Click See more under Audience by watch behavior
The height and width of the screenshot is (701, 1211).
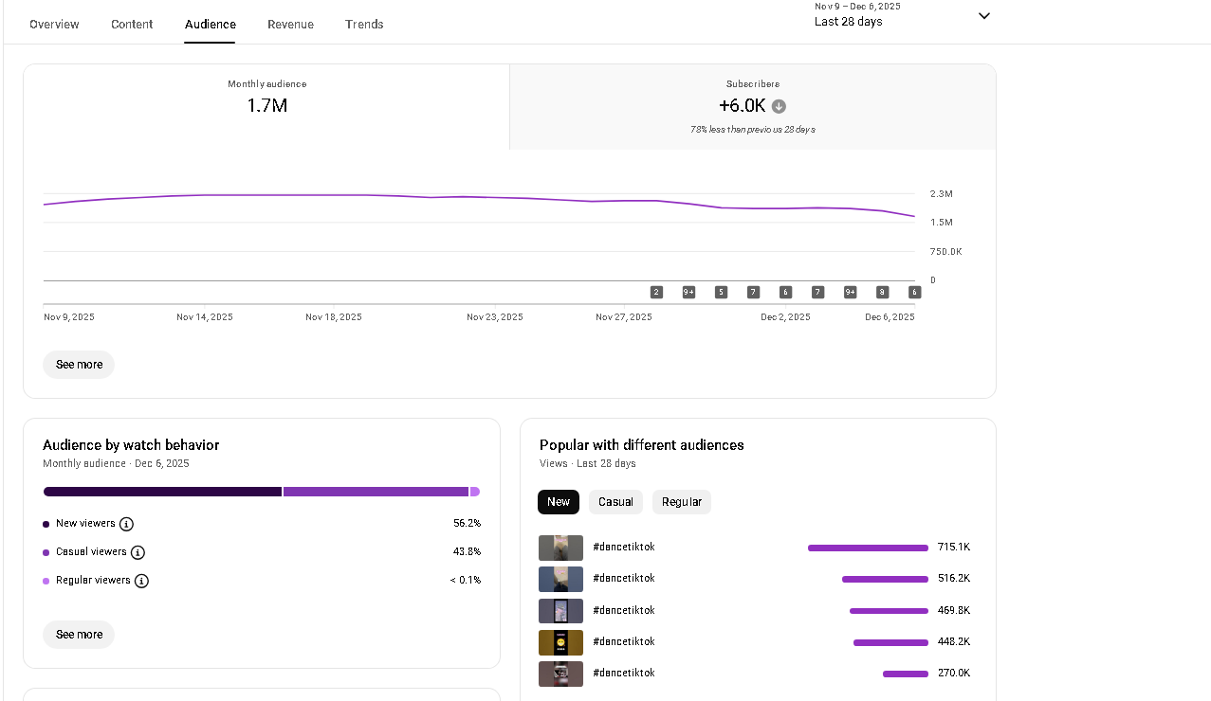(79, 635)
